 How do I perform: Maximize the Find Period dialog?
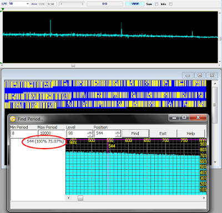tap(184, 118)
